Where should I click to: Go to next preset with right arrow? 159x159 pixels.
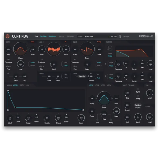116,36
